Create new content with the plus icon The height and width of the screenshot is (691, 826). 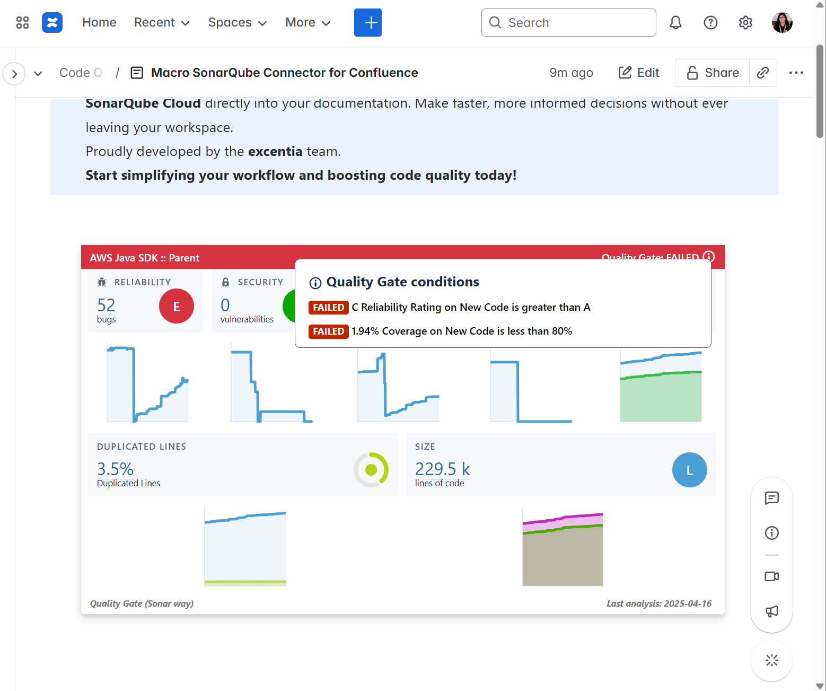tap(367, 22)
